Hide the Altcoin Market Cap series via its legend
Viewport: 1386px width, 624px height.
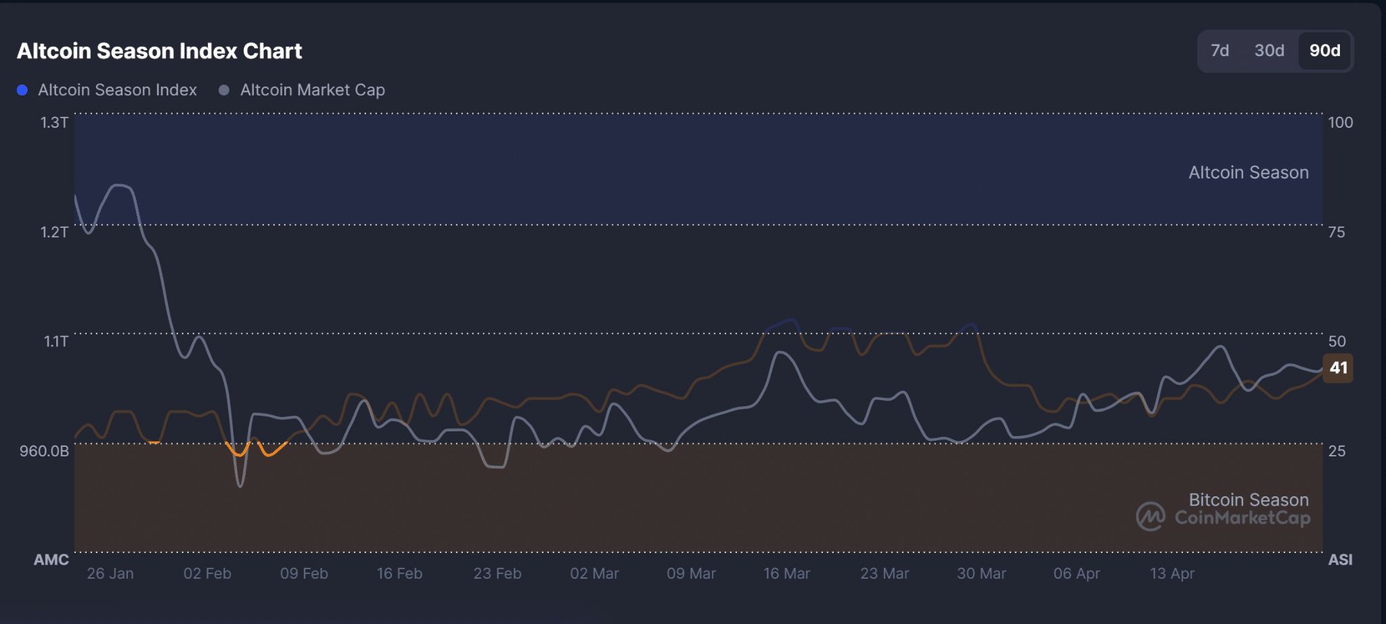pyautogui.click(x=313, y=89)
